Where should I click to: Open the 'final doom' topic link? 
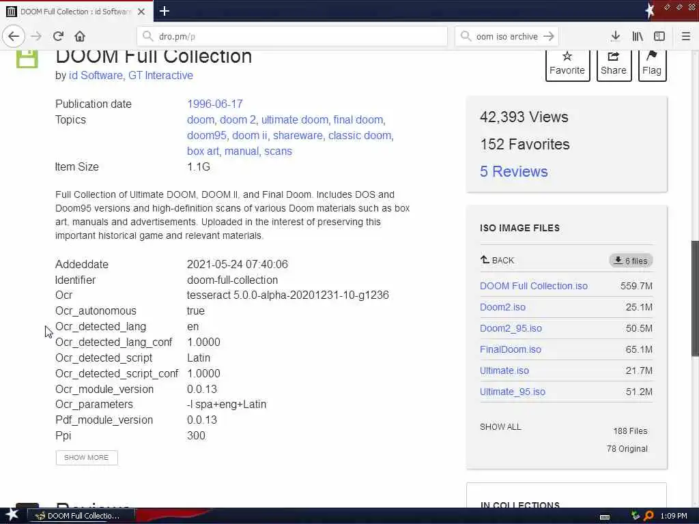coord(358,120)
